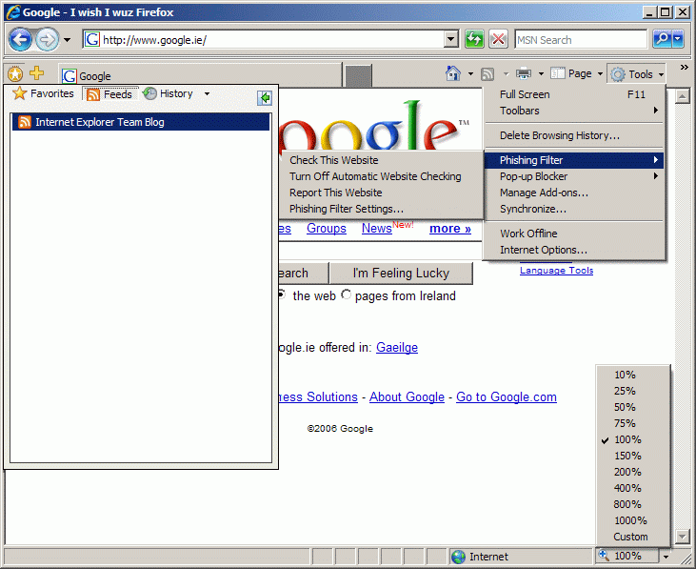This screenshot has width=696, height=569.
Task: Choose Check This Website
Action: pyautogui.click(x=382, y=160)
